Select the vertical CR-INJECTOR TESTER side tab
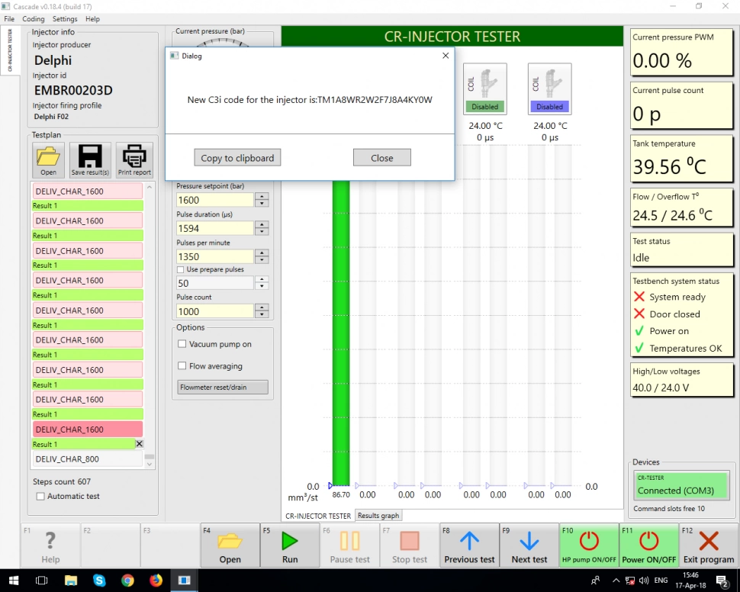This screenshot has height=592, width=740. (x=10, y=50)
